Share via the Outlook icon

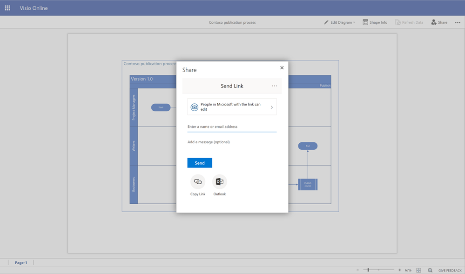click(x=219, y=182)
